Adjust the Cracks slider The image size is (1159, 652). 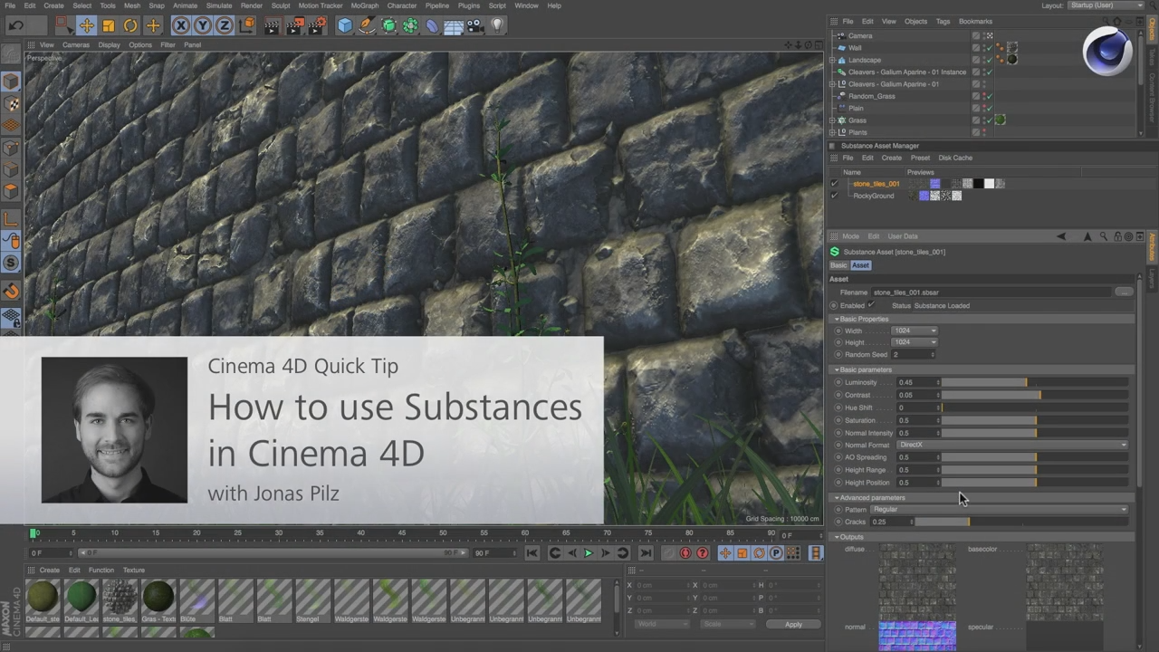click(x=1022, y=522)
